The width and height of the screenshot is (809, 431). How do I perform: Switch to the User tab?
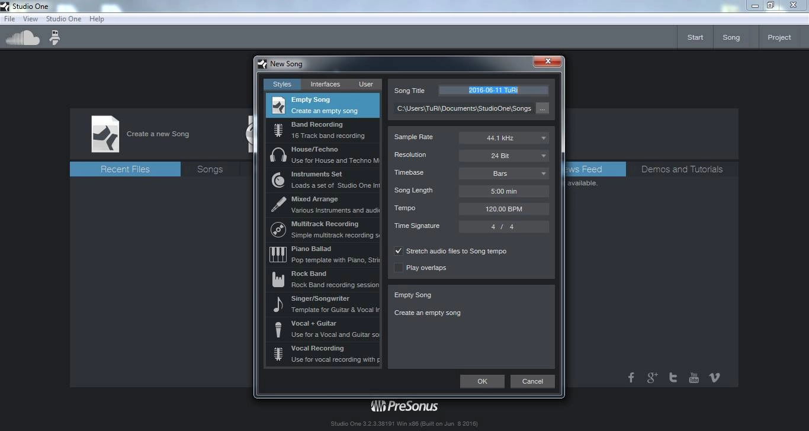click(x=366, y=84)
